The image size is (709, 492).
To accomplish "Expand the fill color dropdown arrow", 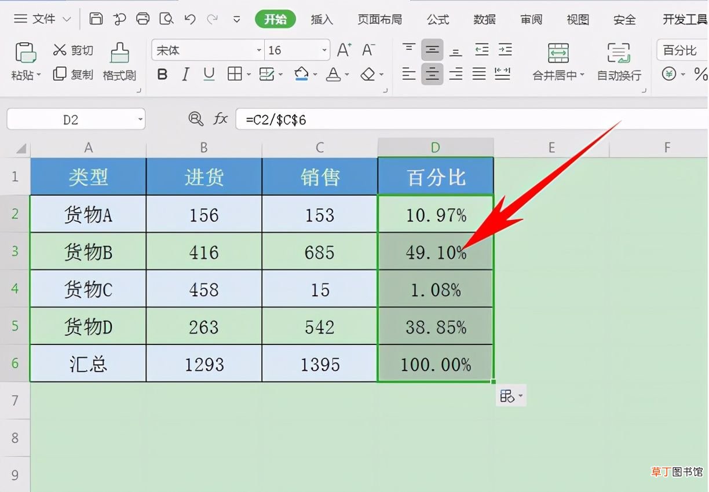I will click(x=315, y=75).
